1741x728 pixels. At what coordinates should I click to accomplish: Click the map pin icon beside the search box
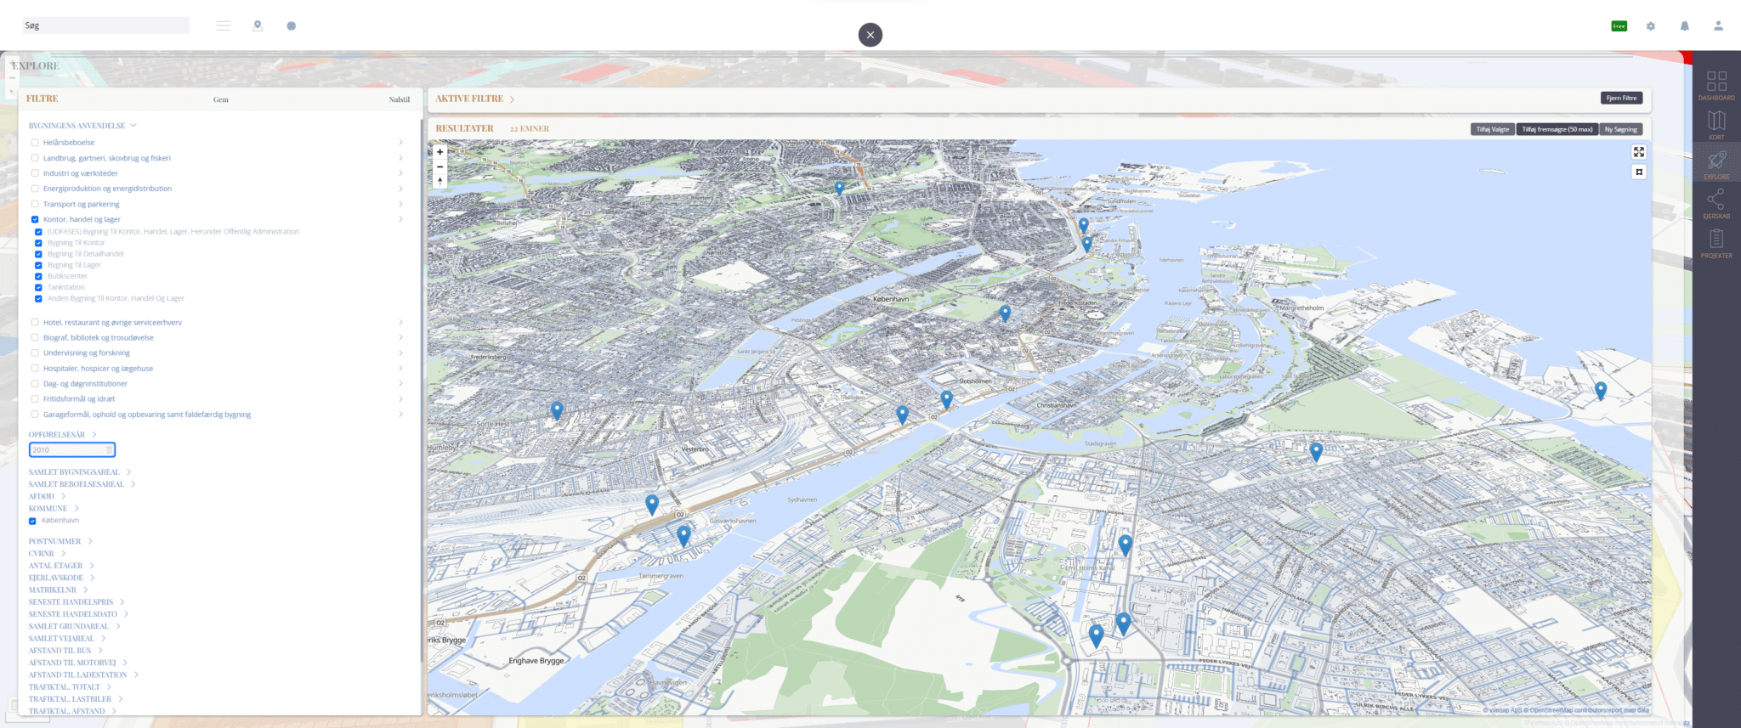pos(258,25)
